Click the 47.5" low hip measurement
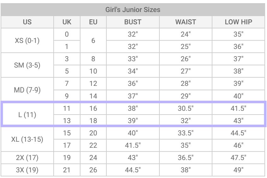 [x=239, y=157]
